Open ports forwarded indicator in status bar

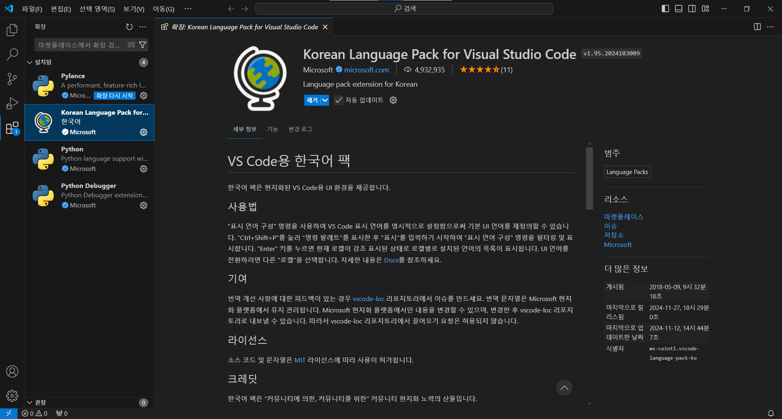[x=62, y=413]
